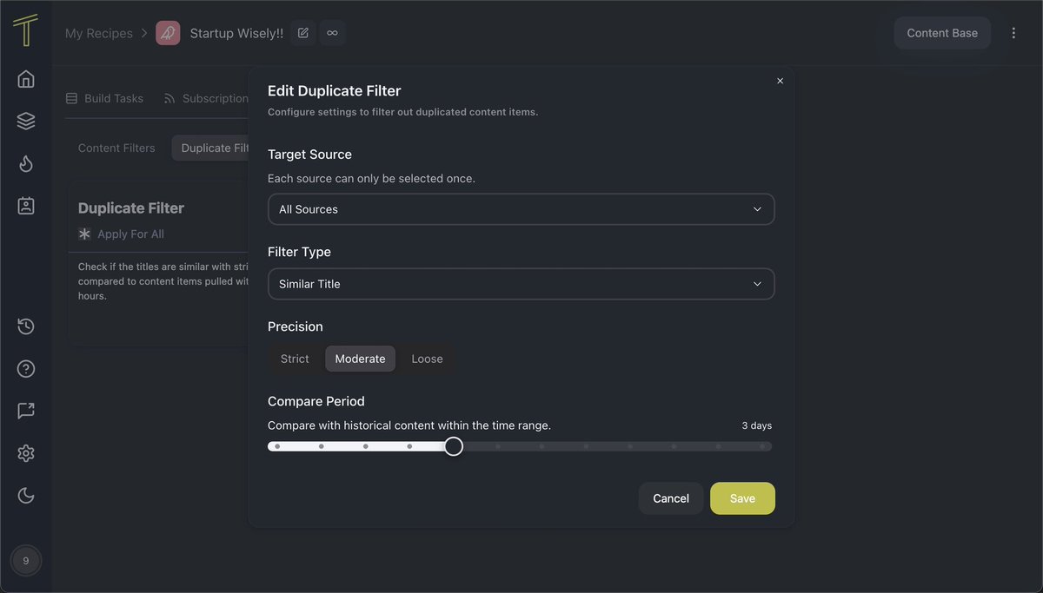
Task: Click the 3 days value label
Action: coord(756,425)
